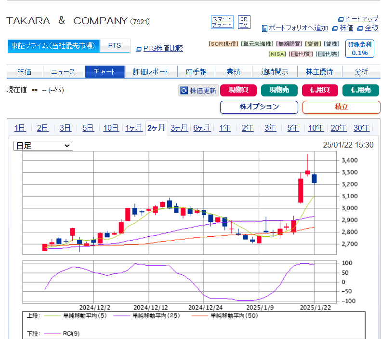Screen dimensions: 381x339
Task: Click the 積立 button
Action: [x=341, y=107]
